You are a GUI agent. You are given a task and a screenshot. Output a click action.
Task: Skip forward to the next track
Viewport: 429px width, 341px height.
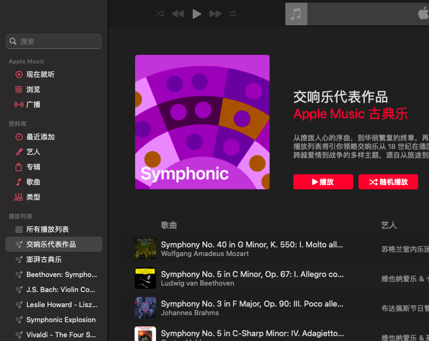pos(215,13)
